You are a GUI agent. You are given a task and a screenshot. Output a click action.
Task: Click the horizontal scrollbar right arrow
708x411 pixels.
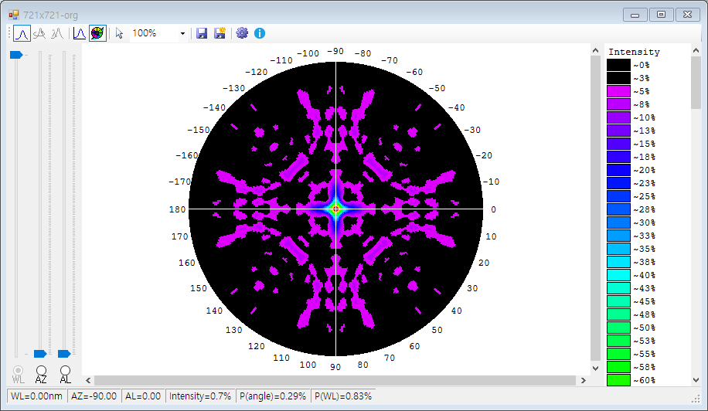coord(583,380)
